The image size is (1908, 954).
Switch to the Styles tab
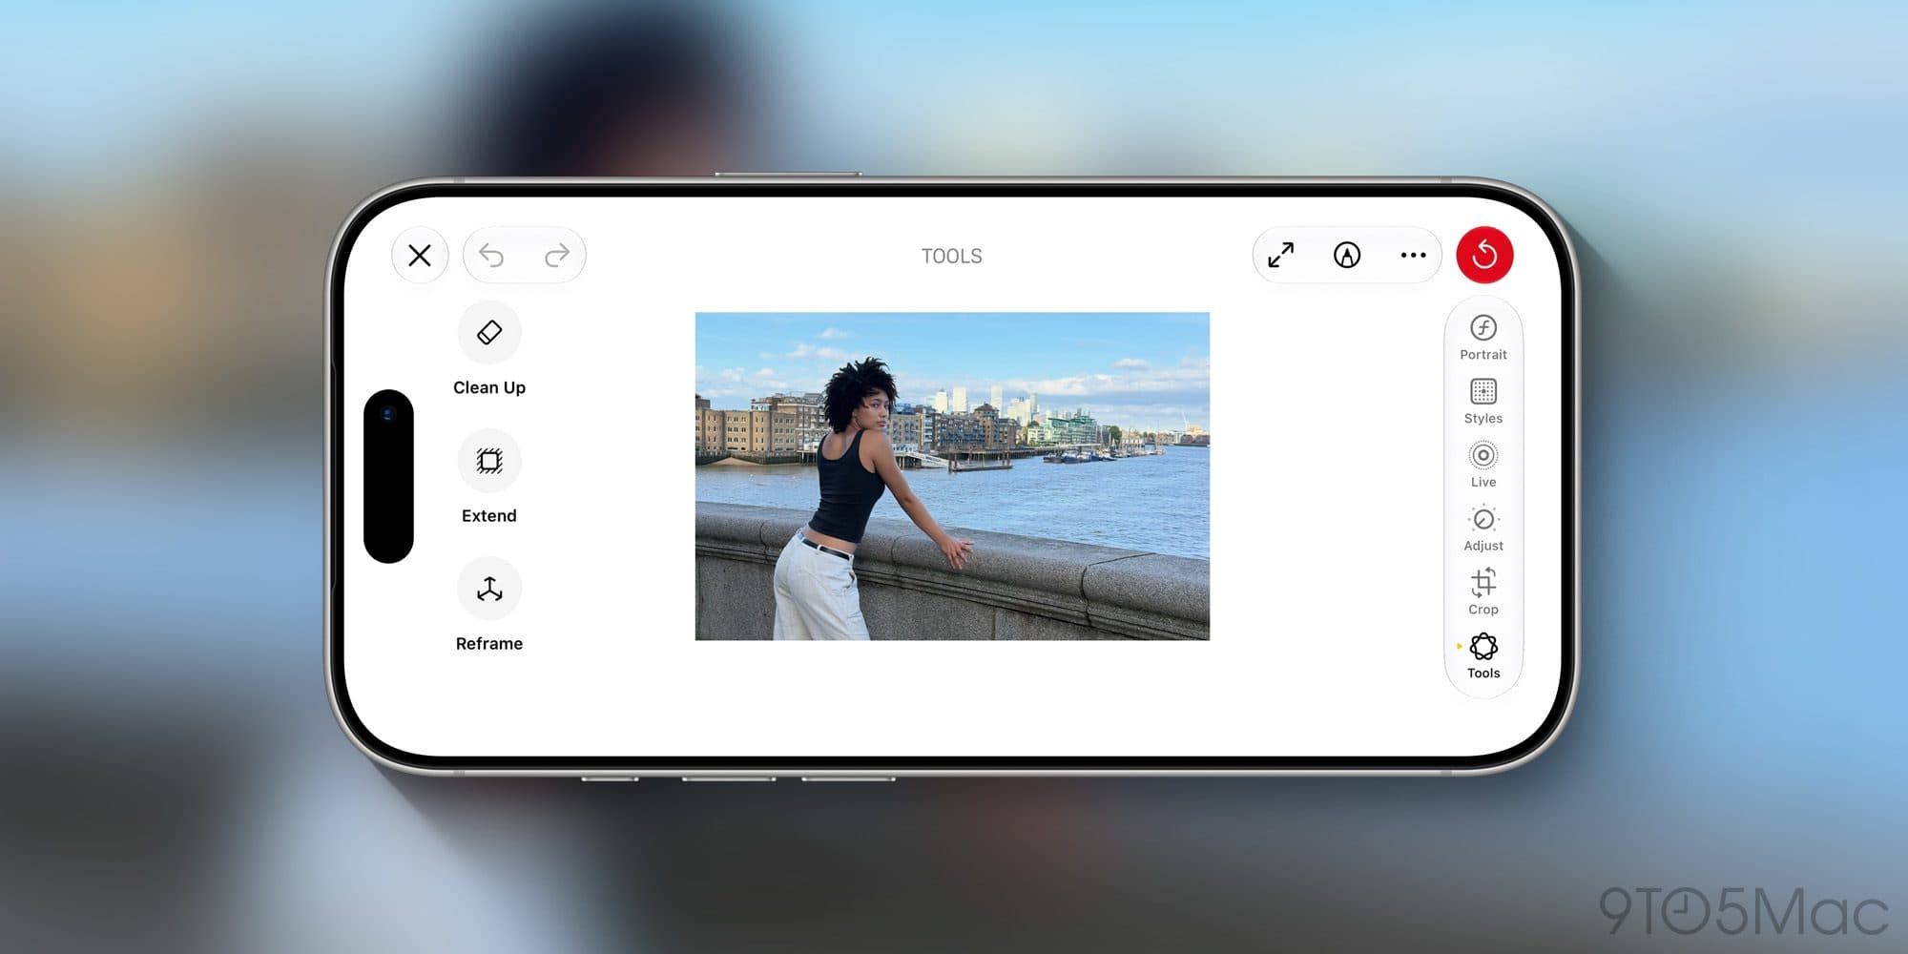1483,402
